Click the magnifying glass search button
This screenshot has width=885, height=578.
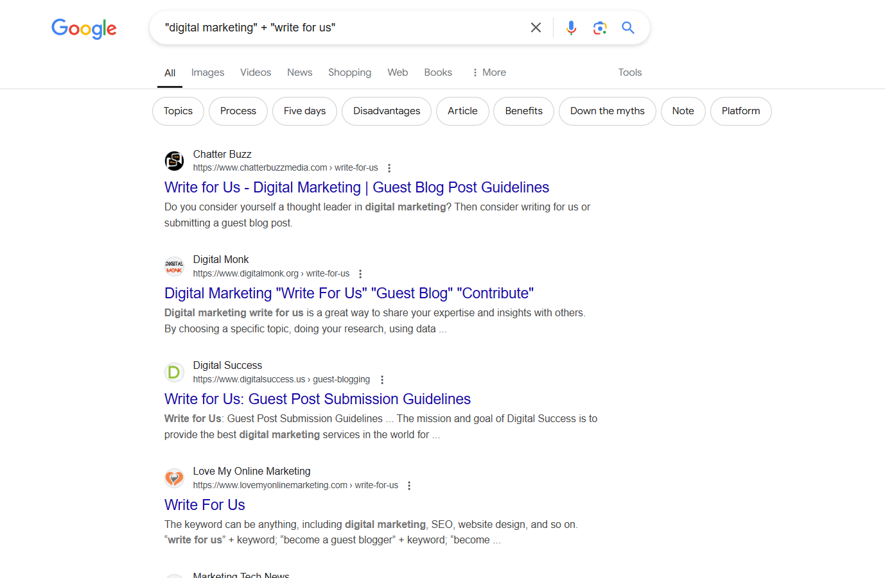628,28
